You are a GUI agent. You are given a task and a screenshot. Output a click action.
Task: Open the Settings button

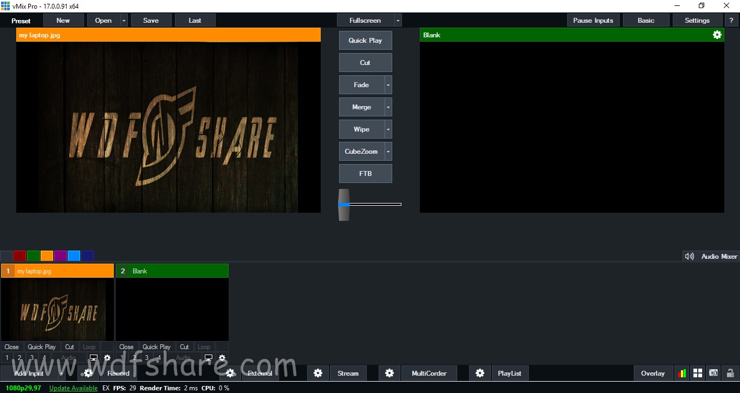tap(697, 20)
